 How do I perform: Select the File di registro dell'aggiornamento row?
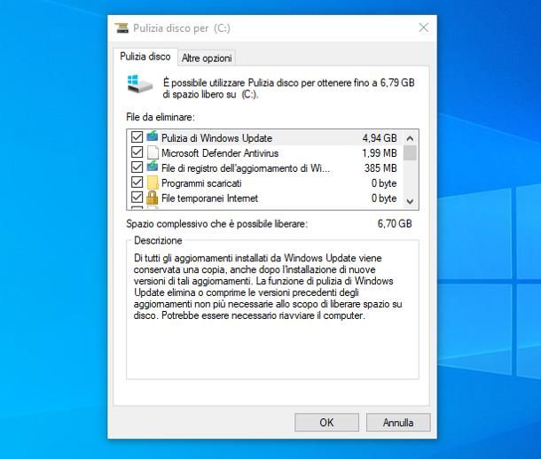247,167
